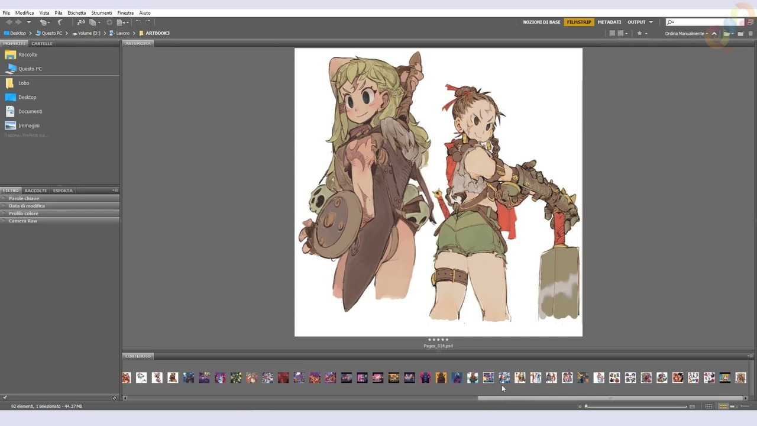
Task: Open the Pila menu
Action: (59, 12)
